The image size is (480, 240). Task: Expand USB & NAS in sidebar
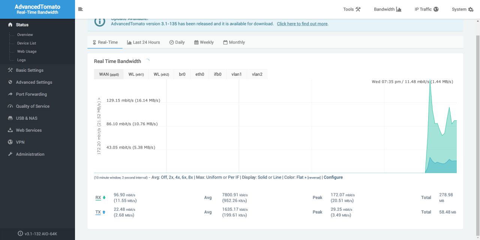coord(37,118)
